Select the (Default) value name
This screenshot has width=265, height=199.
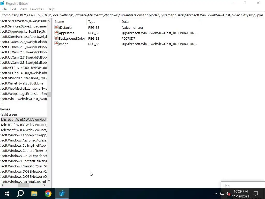65,27
